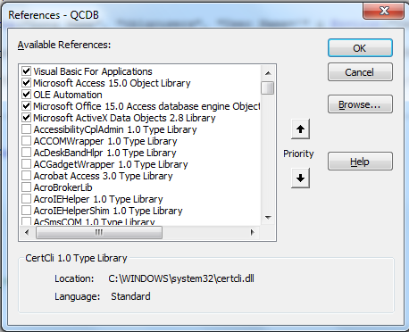Select "Acrobat Access 3.0 Type Library" text

103,176
